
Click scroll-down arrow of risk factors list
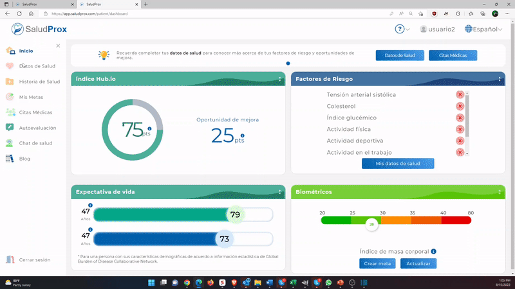tap(467, 153)
